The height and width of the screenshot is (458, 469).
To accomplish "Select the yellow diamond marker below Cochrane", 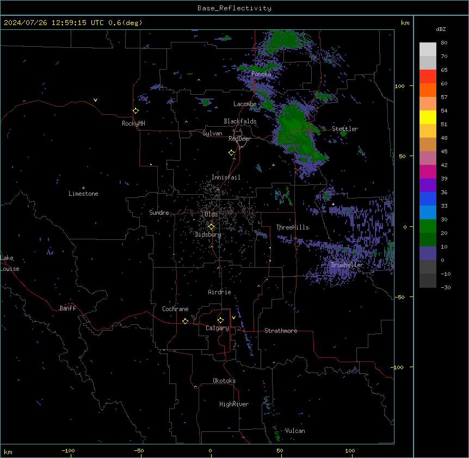I will [185, 321].
